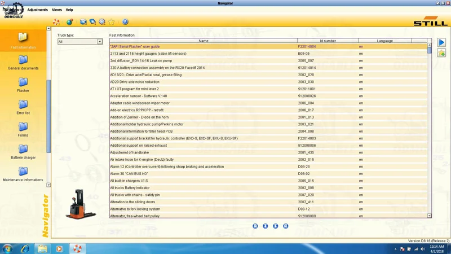
Task: Go to Batterie charger section
Action: click(23, 151)
